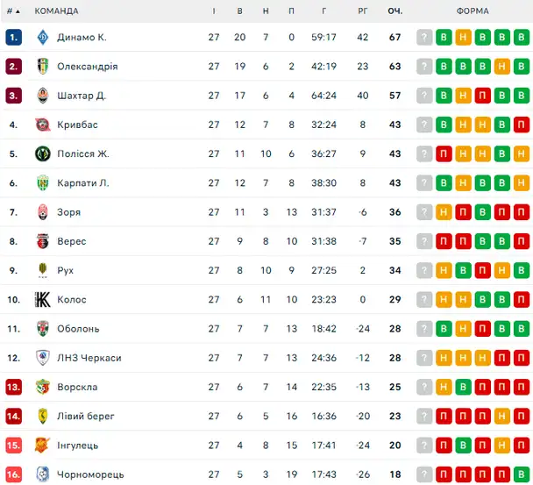Select the Кривбас club emblem
Image resolution: width=533 pixels, height=485 pixels.
[x=43, y=125]
